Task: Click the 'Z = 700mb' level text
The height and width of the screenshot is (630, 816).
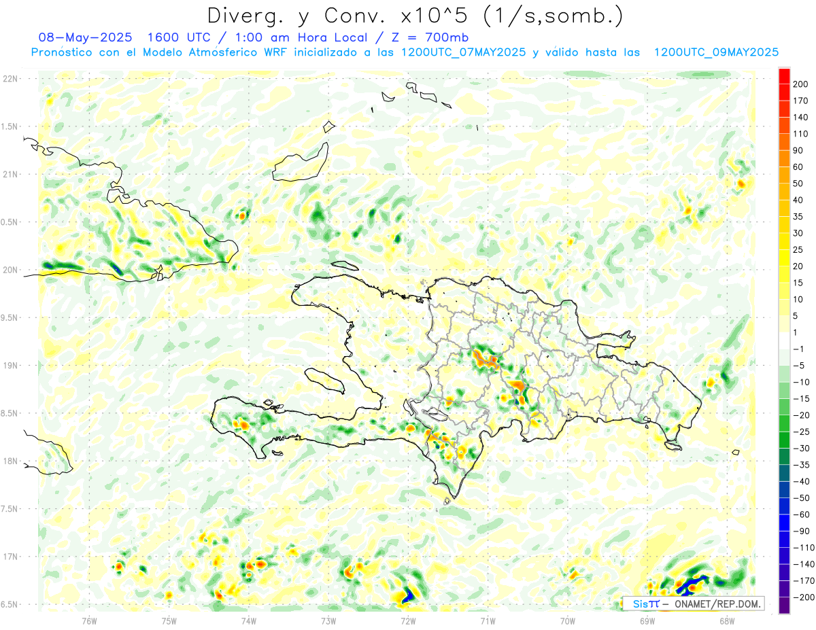Action: [431, 37]
